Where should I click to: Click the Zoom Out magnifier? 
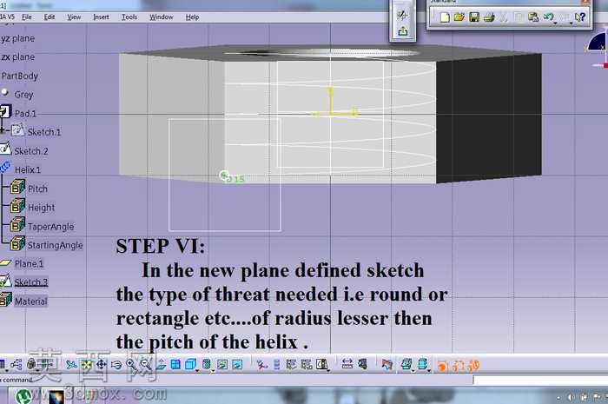click(145, 364)
